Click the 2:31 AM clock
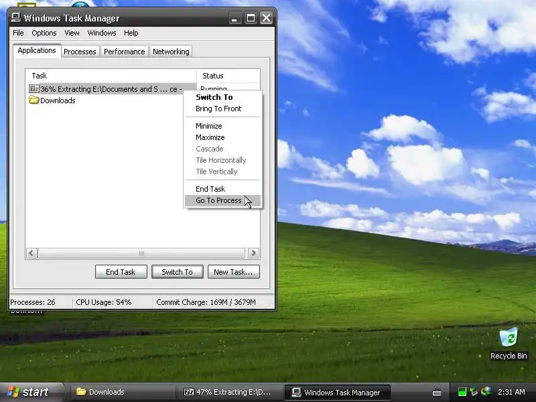Viewport: 536px width, 402px height. [511, 392]
